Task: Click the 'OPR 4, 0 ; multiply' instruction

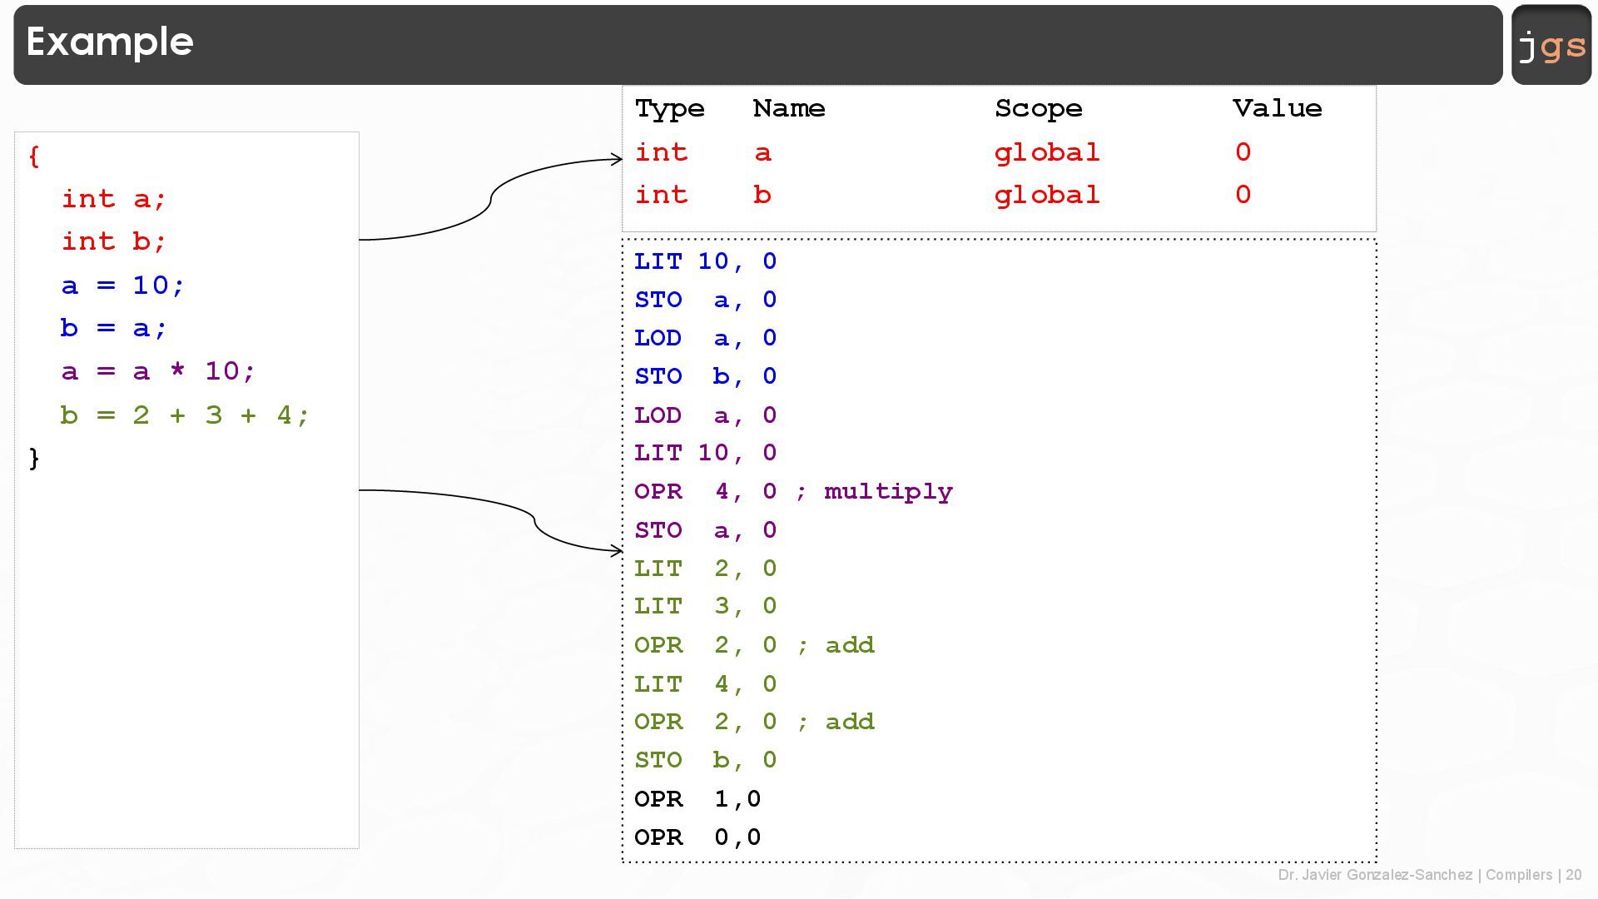Action: (792, 491)
